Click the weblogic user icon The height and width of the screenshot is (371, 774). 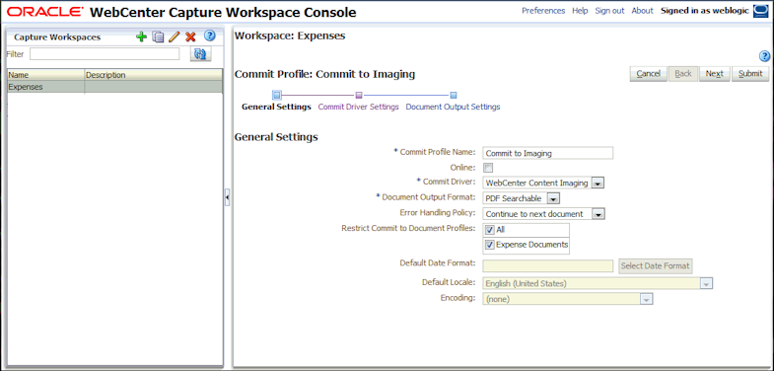coord(760,11)
